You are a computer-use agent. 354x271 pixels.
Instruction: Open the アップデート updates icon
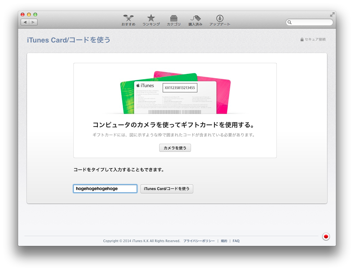click(220, 20)
